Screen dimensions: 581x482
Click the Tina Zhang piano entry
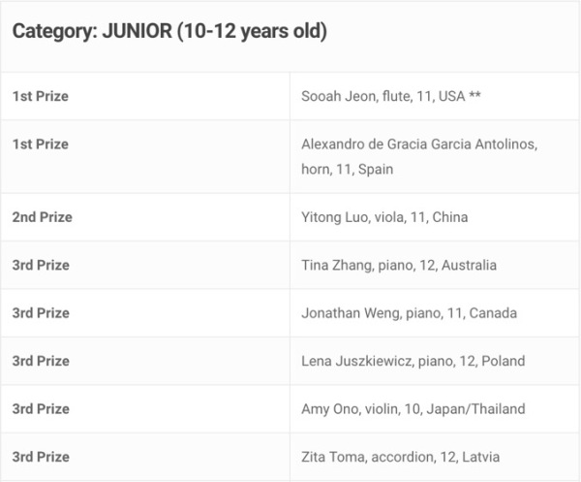click(399, 265)
